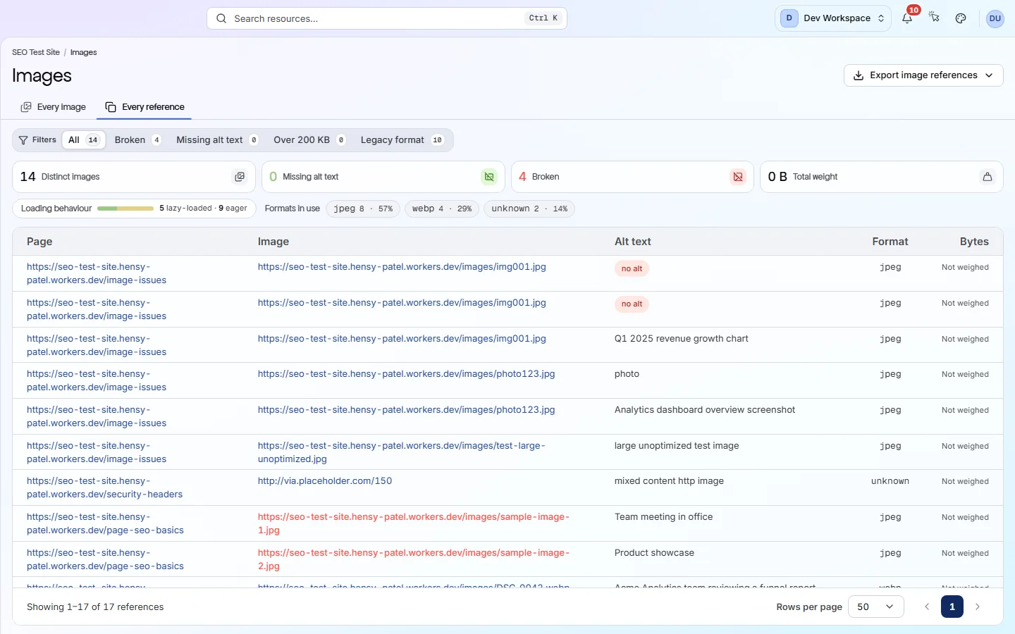Select page 1 in pagination
The image size is (1015, 634).
(952, 607)
